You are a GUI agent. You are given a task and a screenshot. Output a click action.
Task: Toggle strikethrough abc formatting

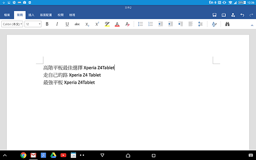[77, 24]
